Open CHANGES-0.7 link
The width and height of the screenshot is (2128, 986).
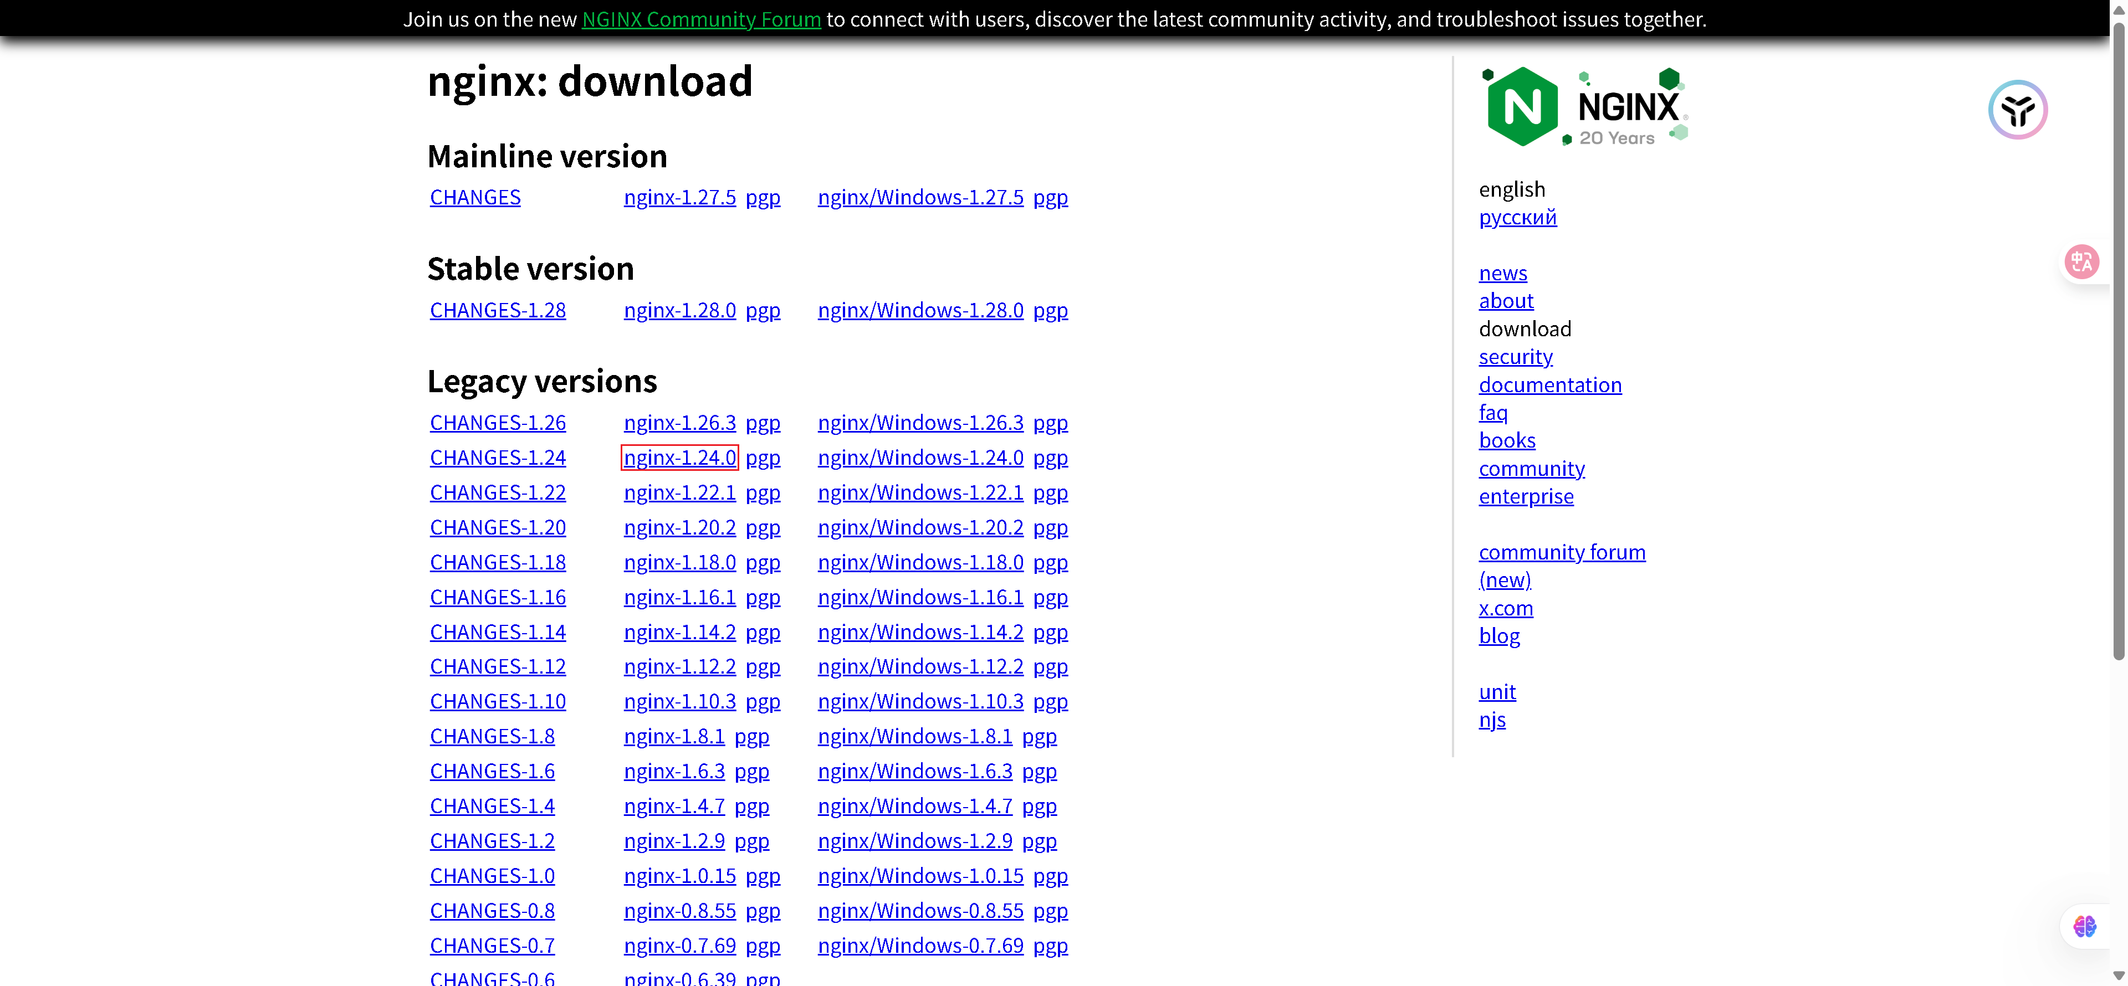click(x=492, y=946)
